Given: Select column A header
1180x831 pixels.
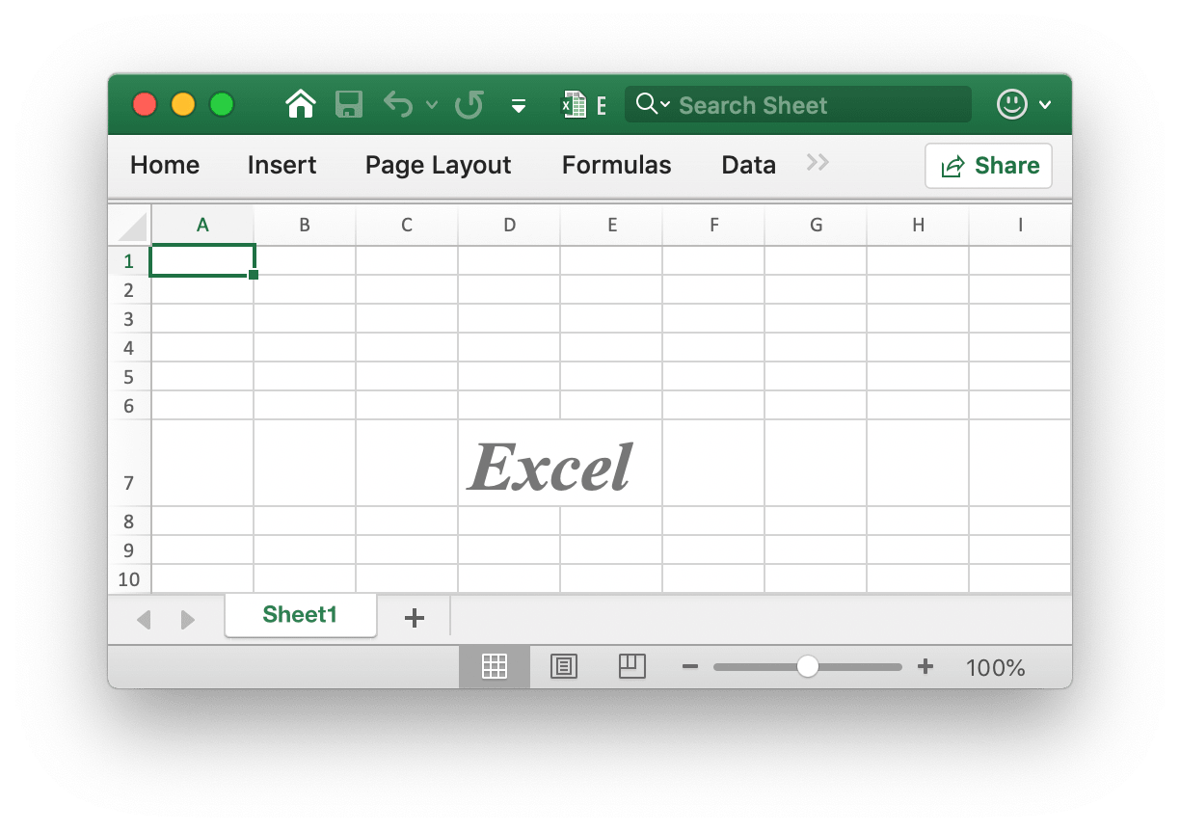Looking at the screenshot, I should [x=202, y=225].
